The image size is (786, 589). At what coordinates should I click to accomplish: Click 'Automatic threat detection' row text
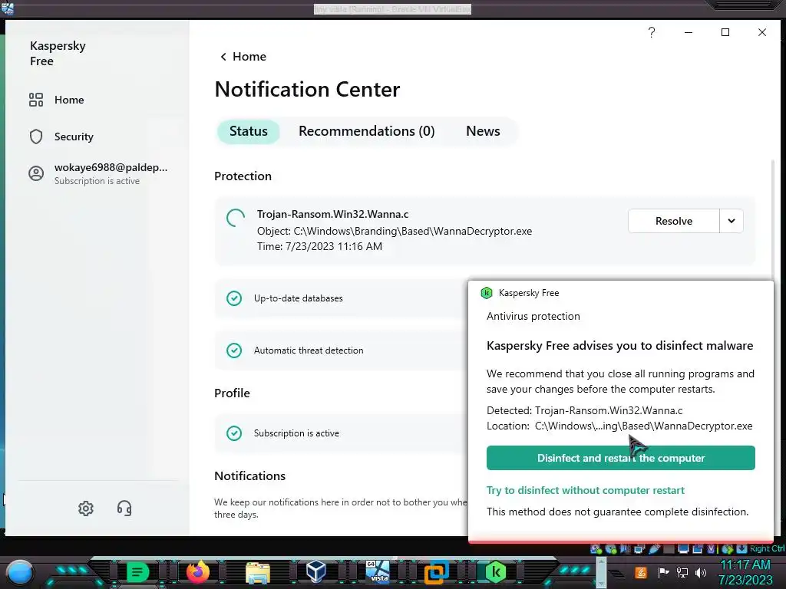pos(309,350)
